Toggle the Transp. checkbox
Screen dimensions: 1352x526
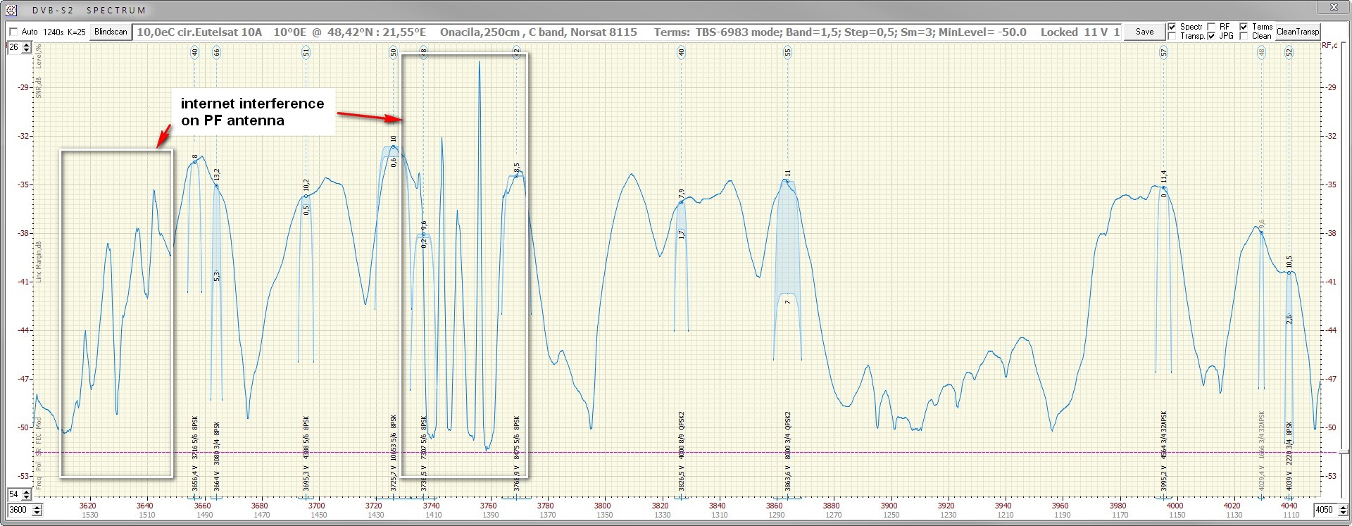pos(1172,36)
